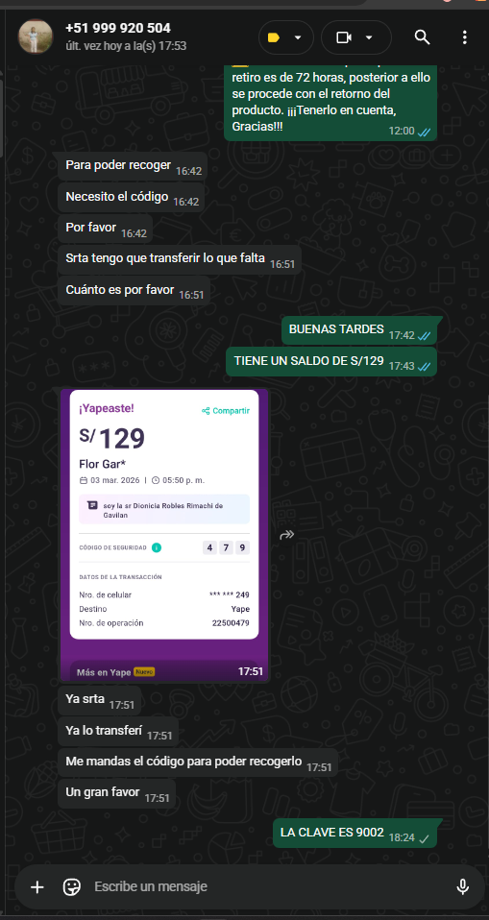Click the phone number +51 999 920 504
This screenshot has height=920, width=489.
coord(118,28)
